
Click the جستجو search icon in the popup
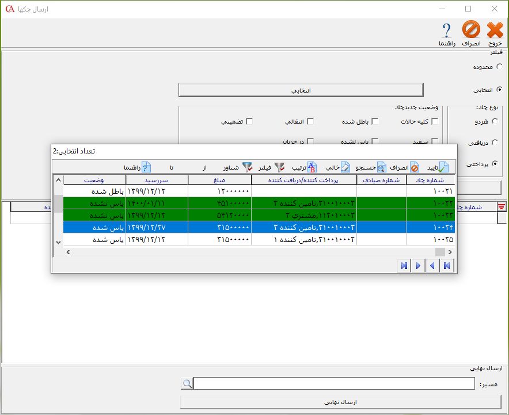pyautogui.click(x=382, y=167)
